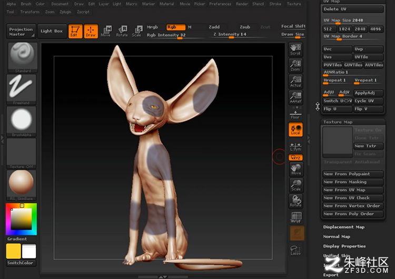Image resolution: width=395 pixels, height=279 pixels.
Task: Expand the Displacement Map section
Action: click(344, 227)
